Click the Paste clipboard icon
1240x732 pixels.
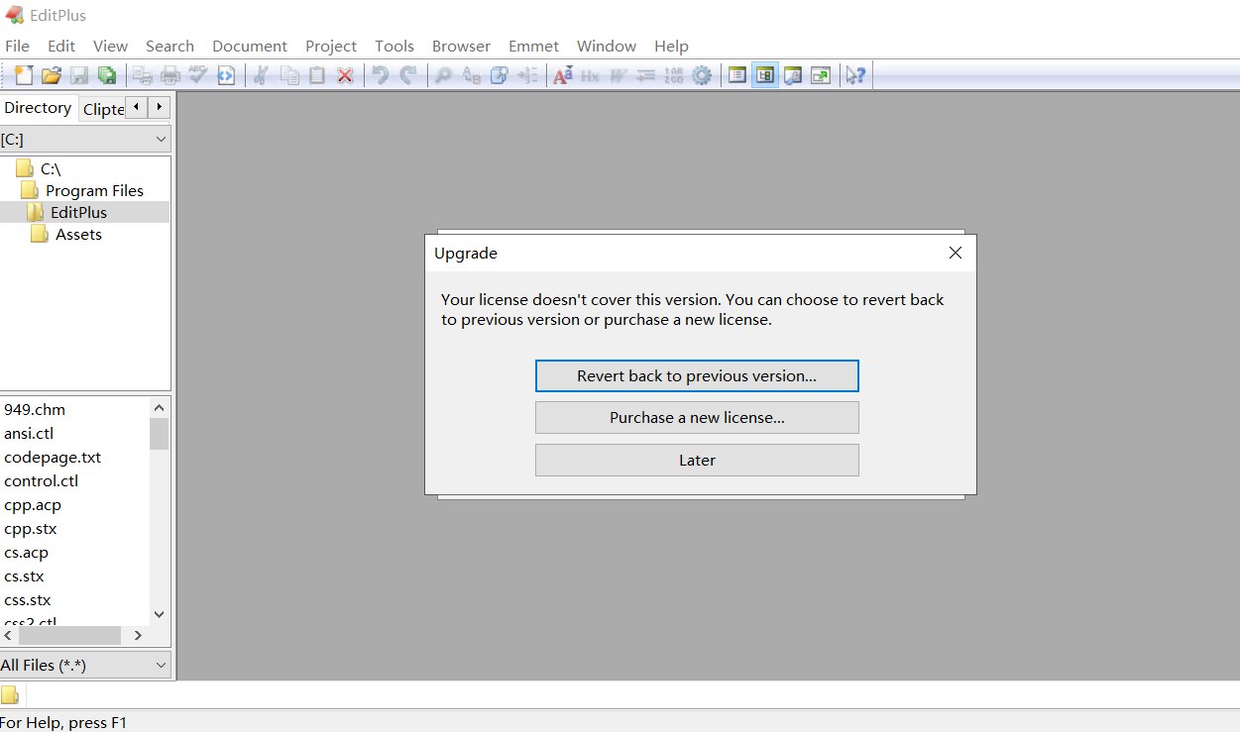[317, 75]
